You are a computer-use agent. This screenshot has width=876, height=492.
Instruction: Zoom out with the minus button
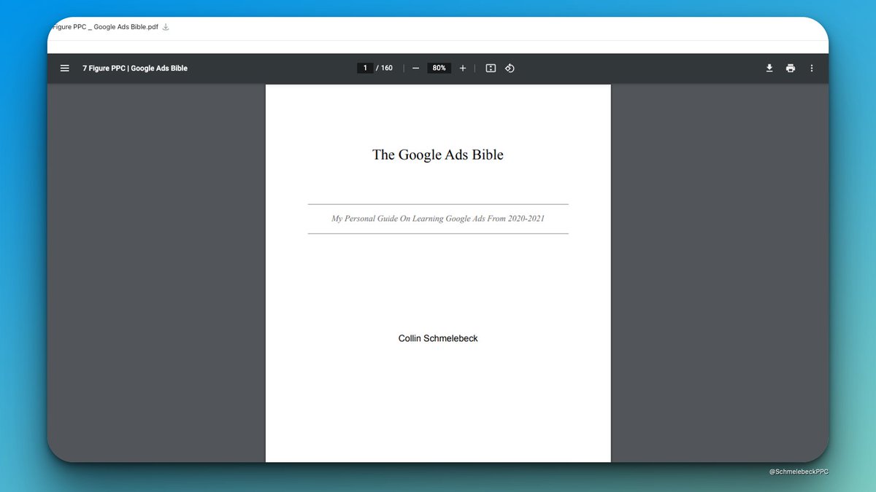click(x=415, y=68)
